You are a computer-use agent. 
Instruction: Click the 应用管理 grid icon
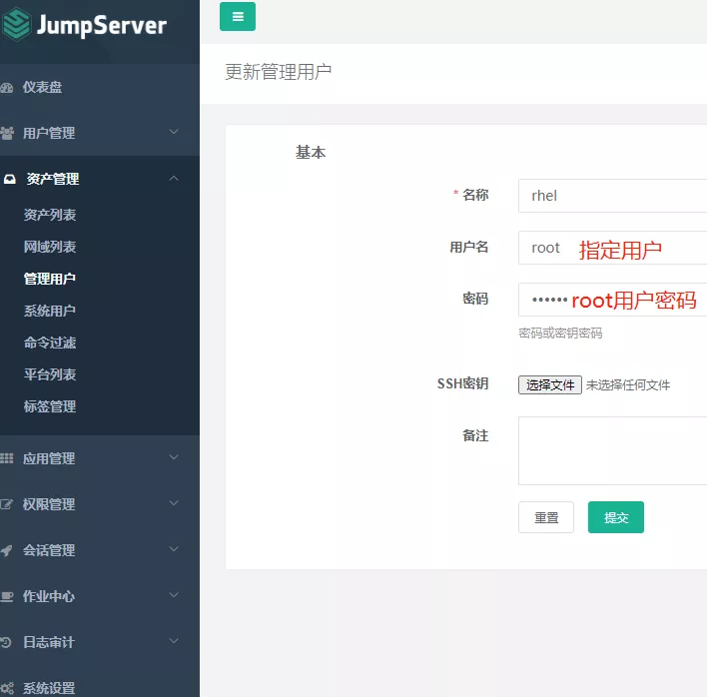tap(7, 459)
